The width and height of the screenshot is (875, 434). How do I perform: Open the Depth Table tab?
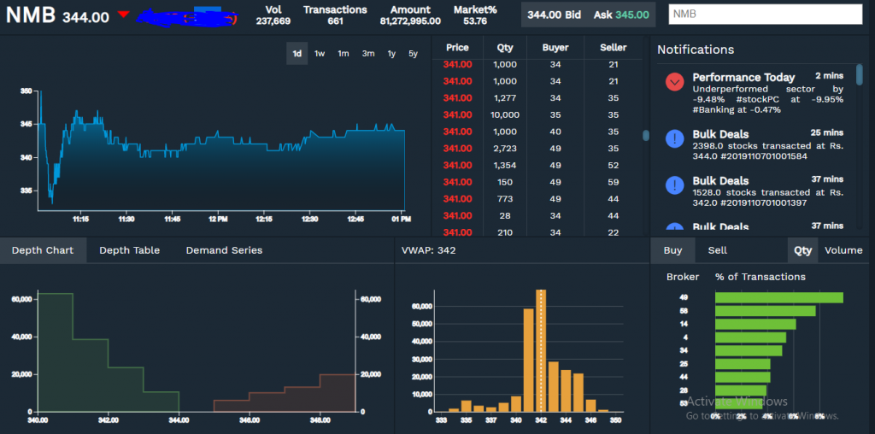click(129, 250)
